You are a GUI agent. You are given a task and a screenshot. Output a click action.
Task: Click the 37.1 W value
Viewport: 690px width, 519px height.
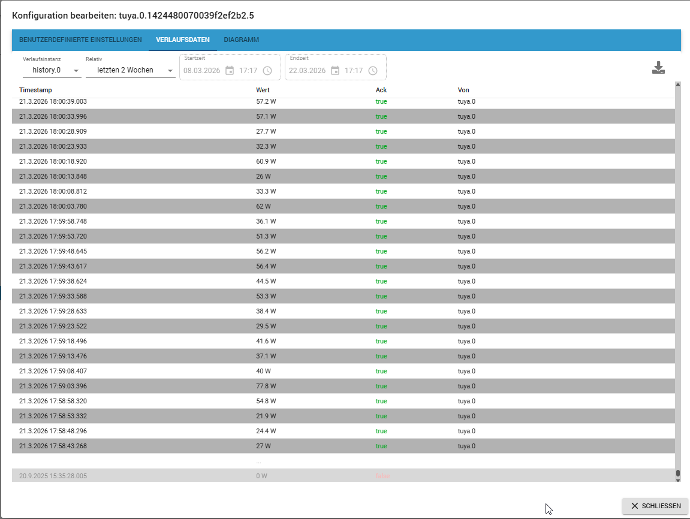pos(266,356)
